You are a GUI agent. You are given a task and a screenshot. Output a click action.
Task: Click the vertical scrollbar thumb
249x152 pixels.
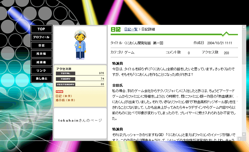pyautogui.click(x=244, y=46)
